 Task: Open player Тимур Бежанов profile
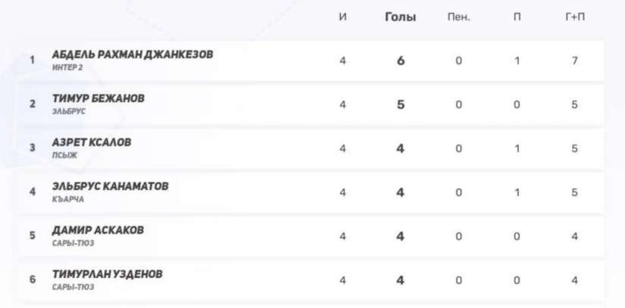(98, 98)
